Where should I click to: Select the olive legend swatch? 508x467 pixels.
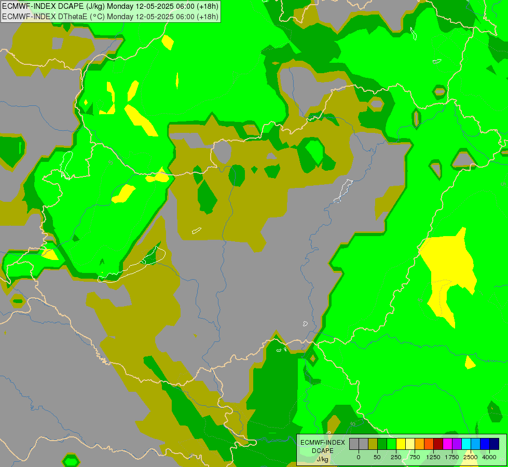pyautogui.click(x=373, y=444)
